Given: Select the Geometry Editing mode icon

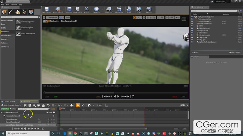Looking at the screenshot, I should tap(31, 12).
